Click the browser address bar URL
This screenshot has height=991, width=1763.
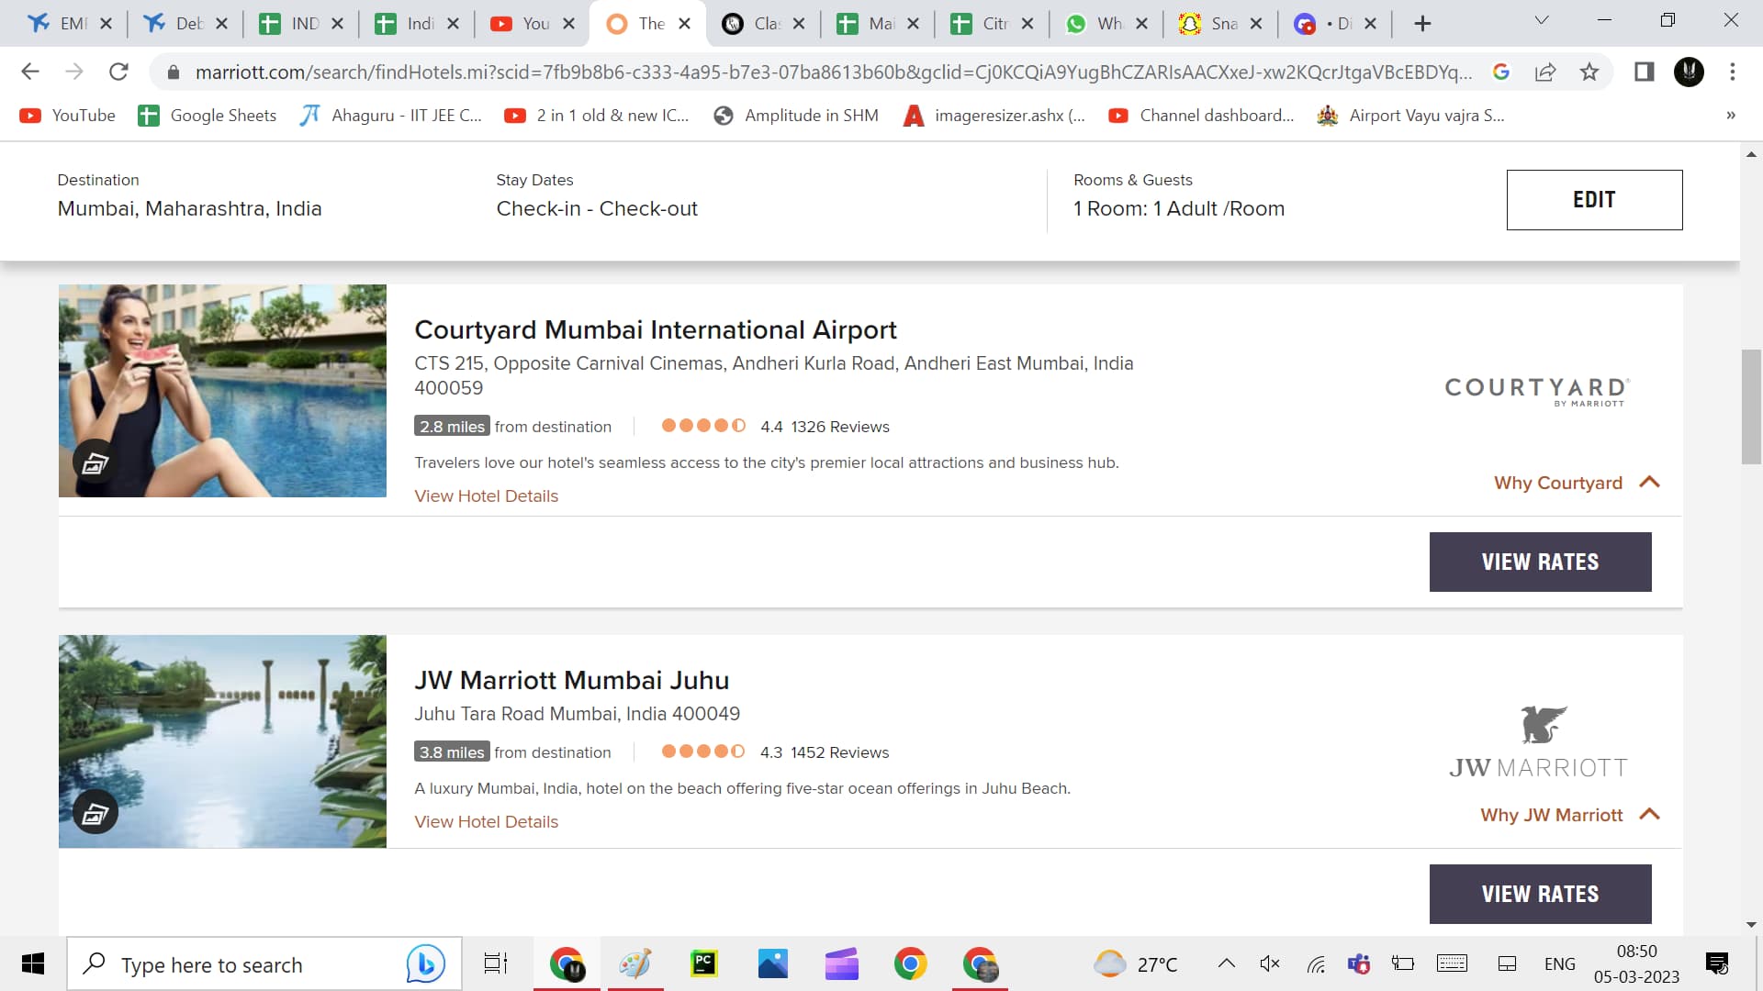(832, 72)
